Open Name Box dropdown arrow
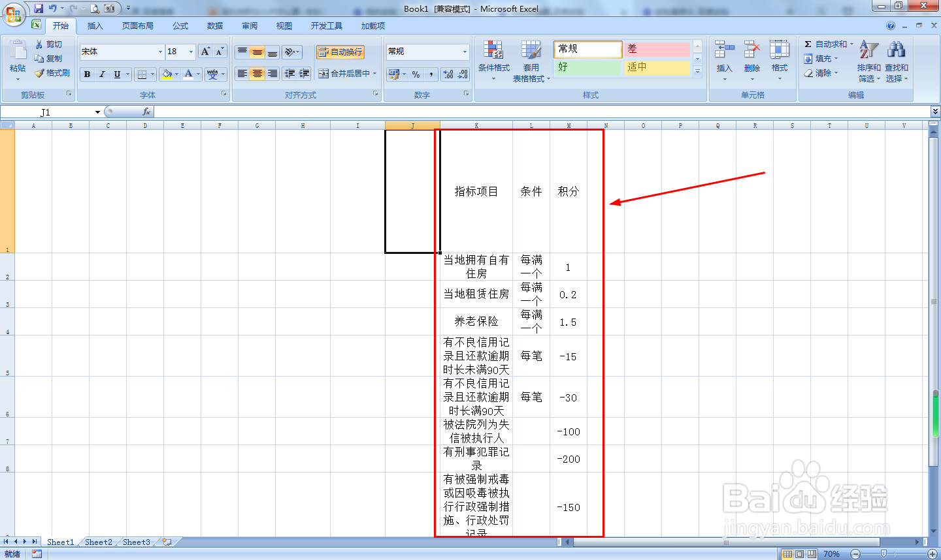The height and width of the screenshot is (560, 941). pos(97,112)
